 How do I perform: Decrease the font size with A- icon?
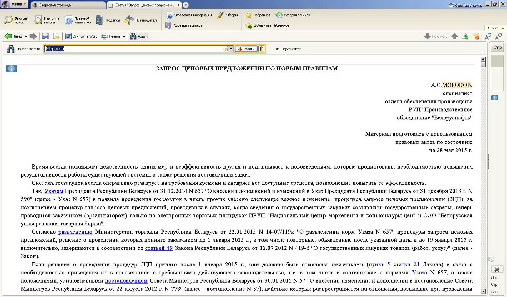(498, 37)
